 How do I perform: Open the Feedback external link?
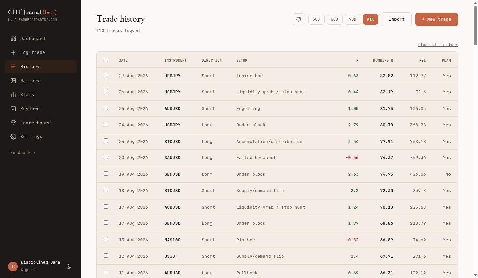click(23, 153)
